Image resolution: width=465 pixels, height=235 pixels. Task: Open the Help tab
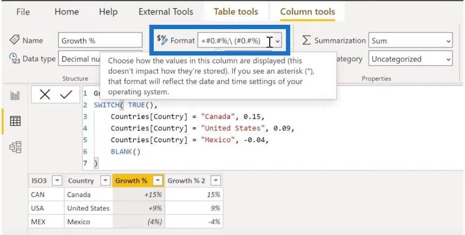tap(108, 12)
